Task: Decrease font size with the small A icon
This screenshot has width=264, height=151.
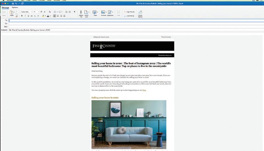Action: click(45, 12)
